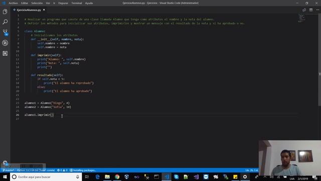321x181 pixels.
Task: Open the Debug view in activity bar
Action: [x=5, y=43]
